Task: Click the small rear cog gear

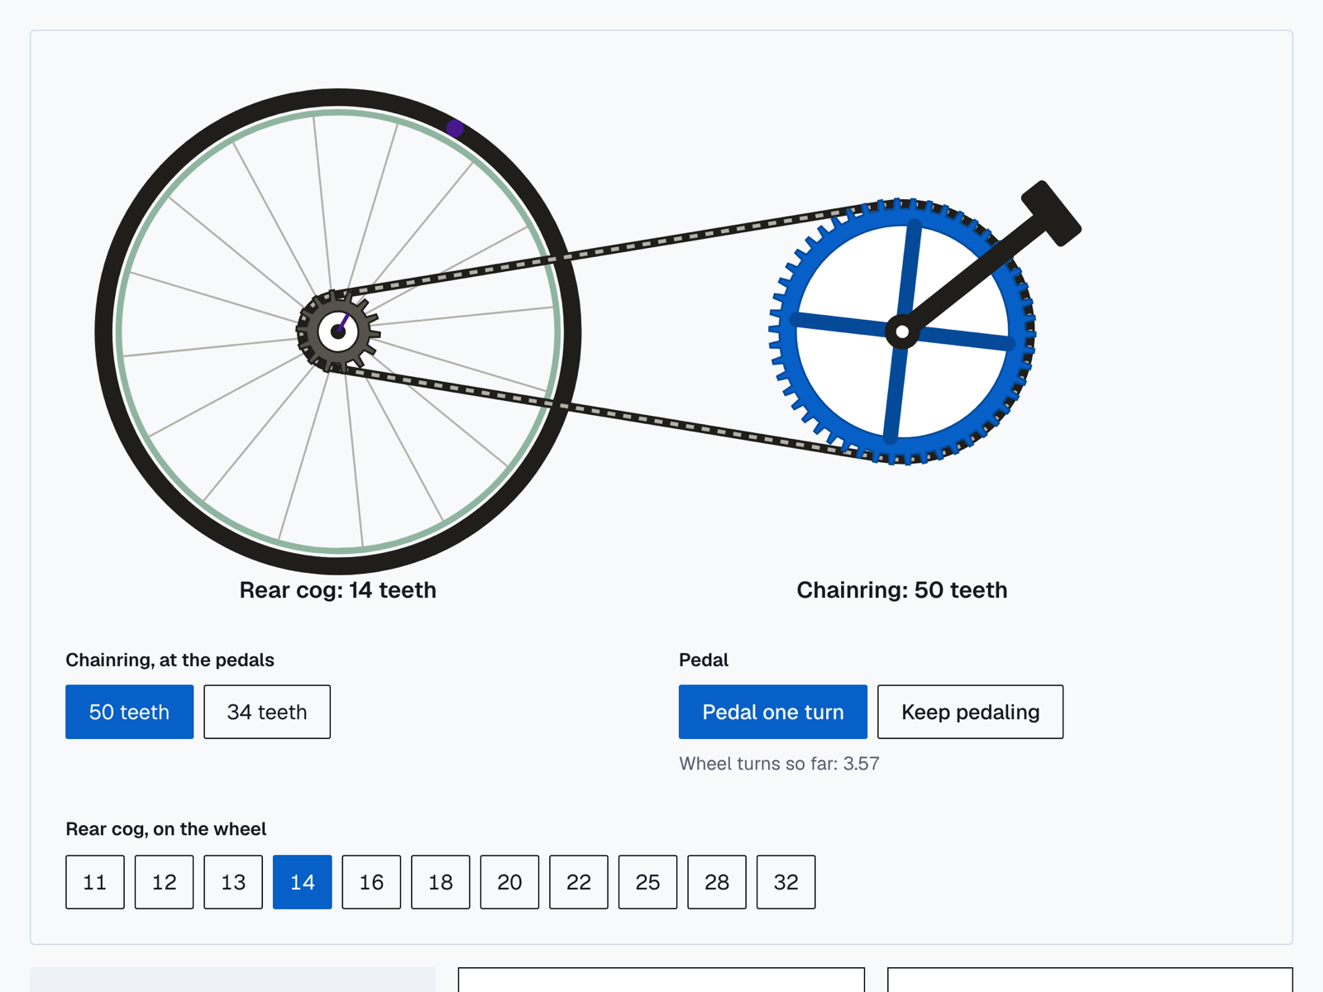Action: pos(338,331)
